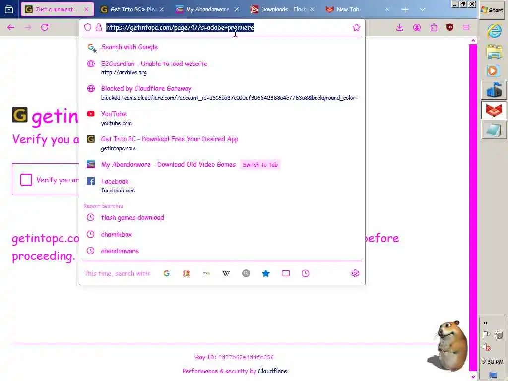This screenshot has width=508, height=381.
Task: Click the Cloudflare link in the footer
Action: (x=272, y=371)
